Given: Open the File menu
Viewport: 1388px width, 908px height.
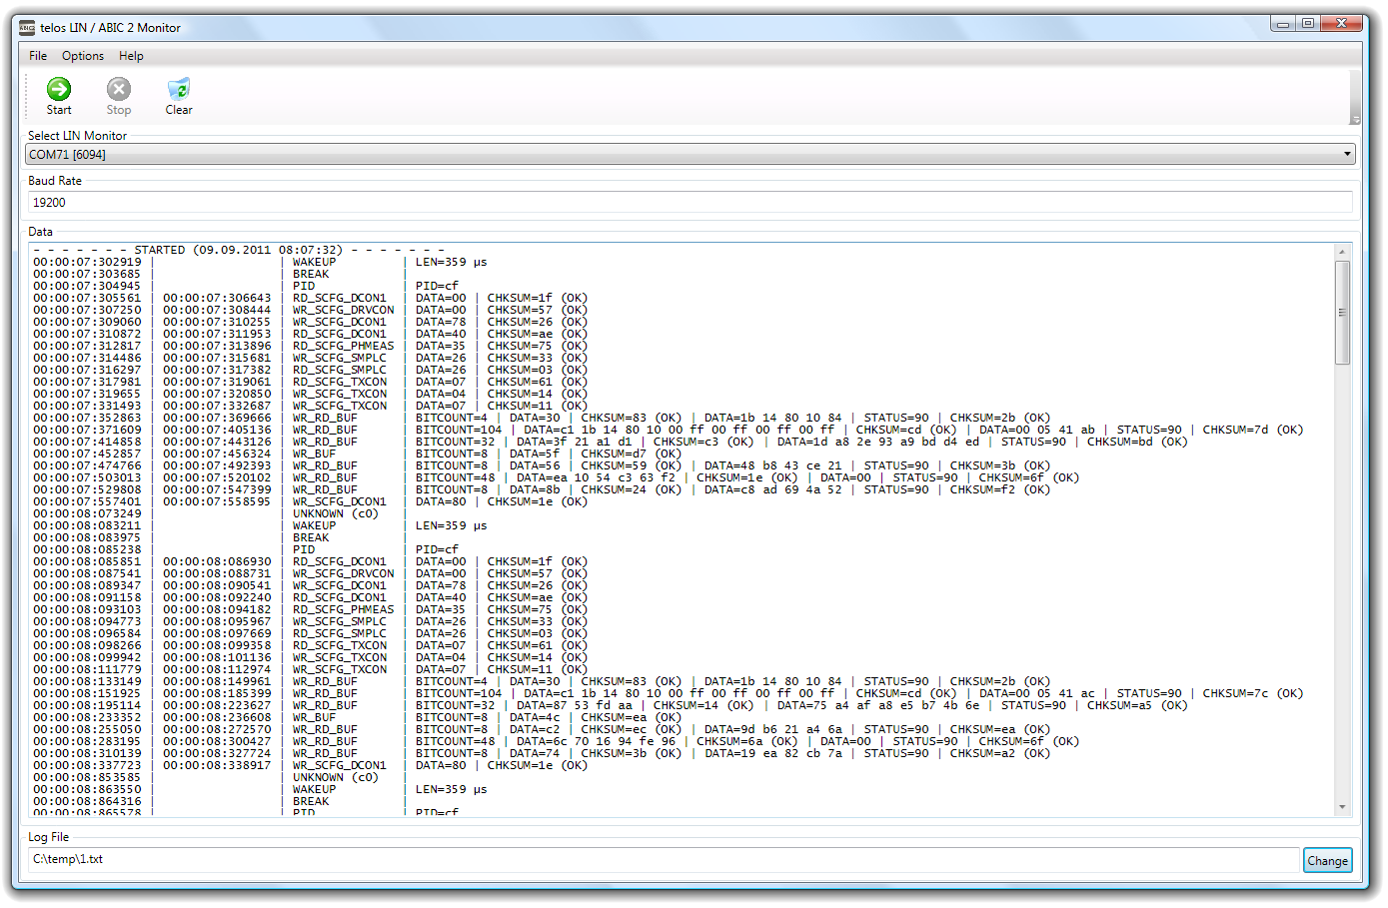Looking at the screenshot, I should click(x=38, y=56).
